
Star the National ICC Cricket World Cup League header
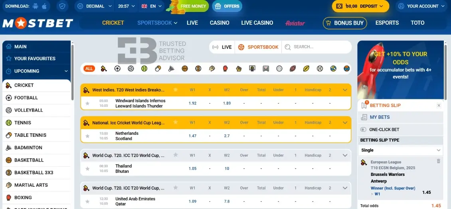pos(176,122)
